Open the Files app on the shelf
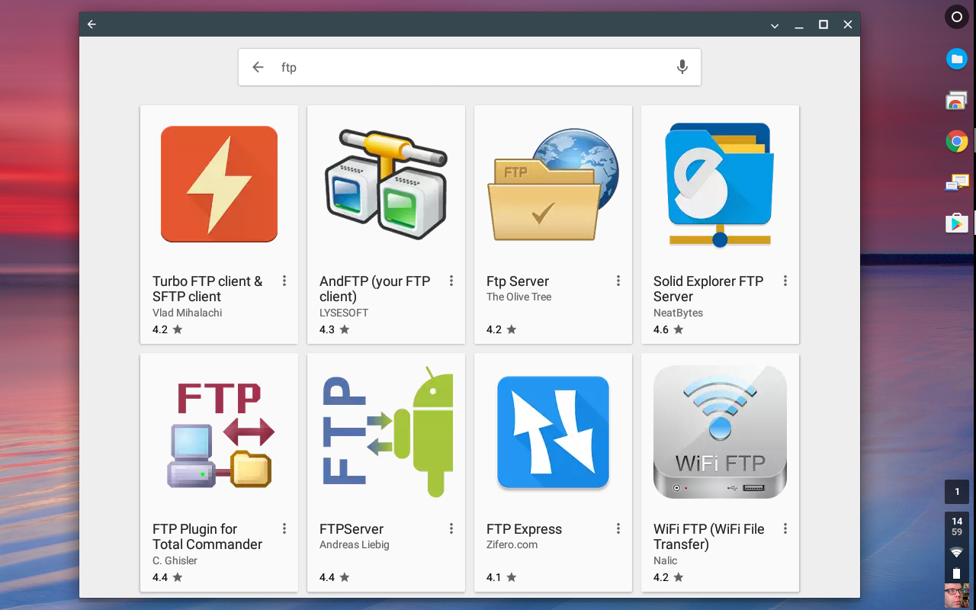 957,59
